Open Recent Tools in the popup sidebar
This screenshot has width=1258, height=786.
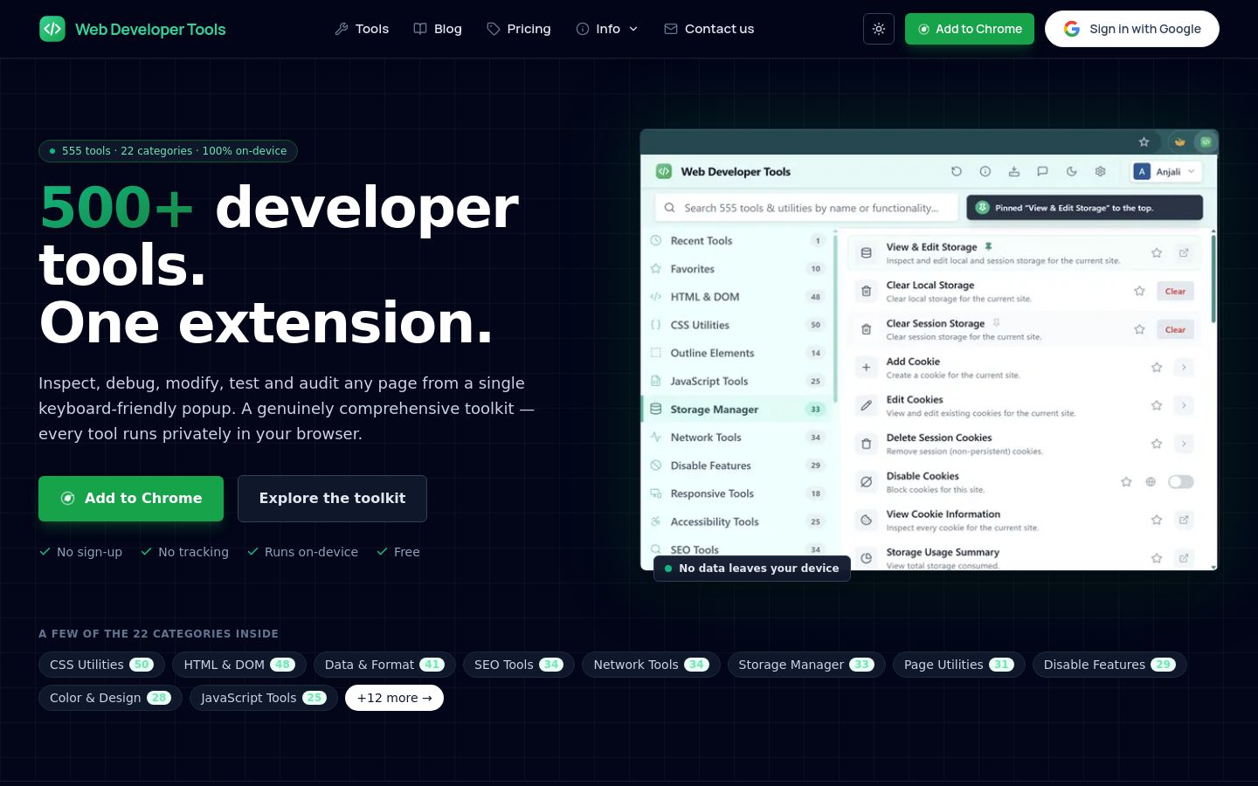(x=738, y=241)
